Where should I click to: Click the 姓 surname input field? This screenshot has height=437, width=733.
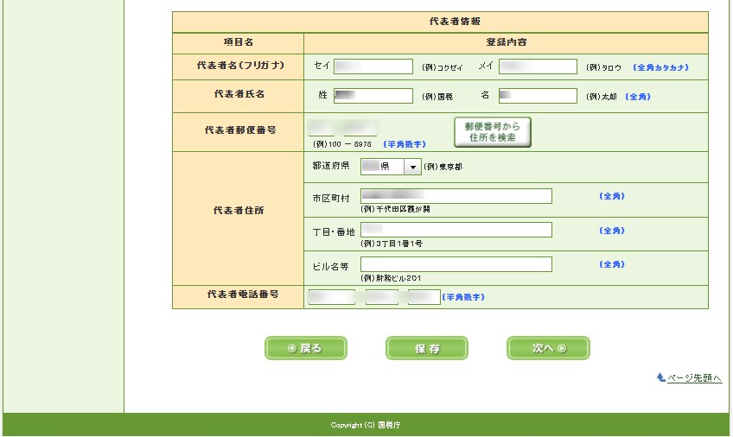click(x=373, y=96)
